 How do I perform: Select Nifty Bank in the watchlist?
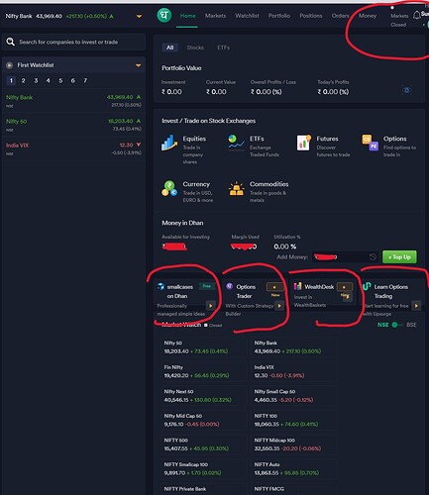point(73,101)
